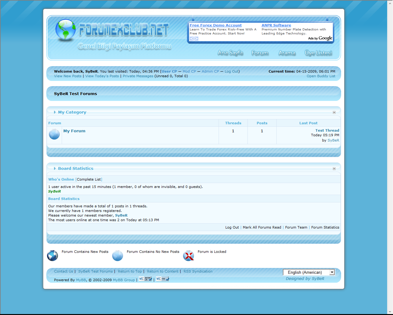Click the Current time text
The width and height of the screenshot is (393, 315).
point(302,71)
